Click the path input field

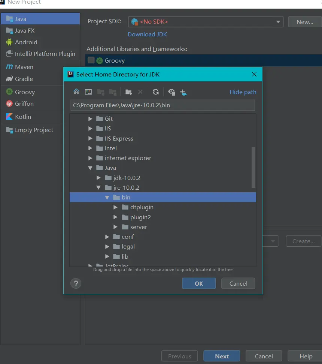(x=163, y=105)
